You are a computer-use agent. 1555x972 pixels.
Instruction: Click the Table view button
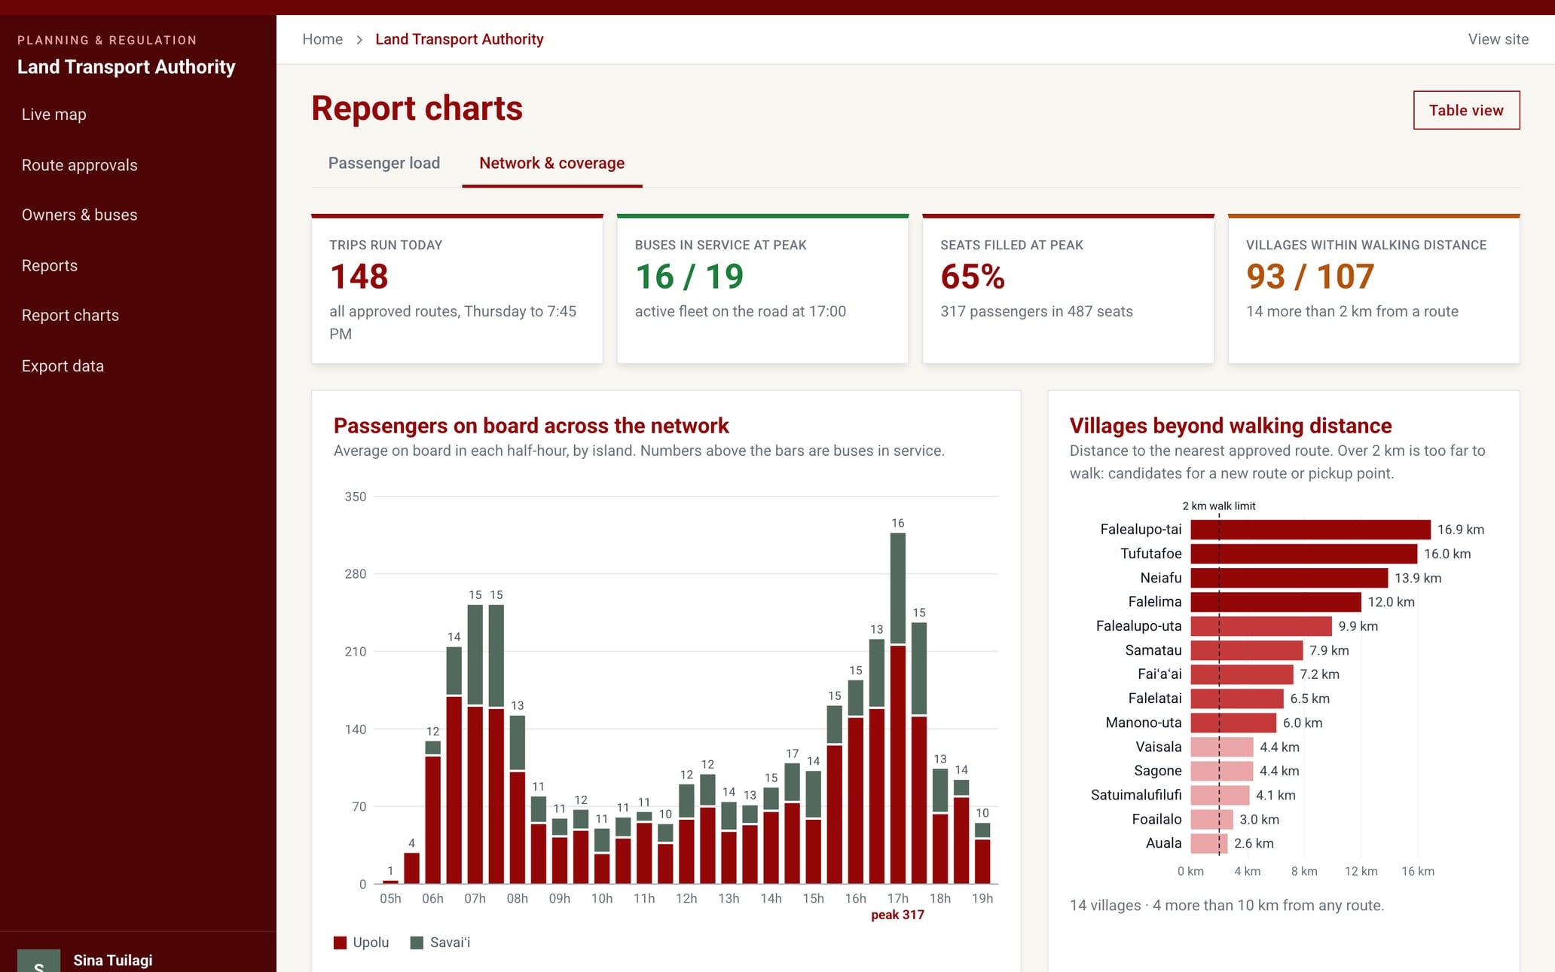(x=1466, y=110)
